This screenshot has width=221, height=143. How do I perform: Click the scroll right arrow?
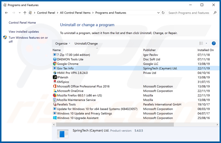coord(217,124)
